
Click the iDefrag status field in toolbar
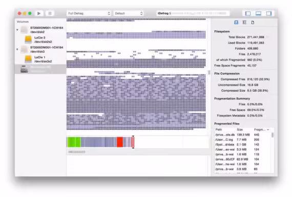tap(193, 13)
